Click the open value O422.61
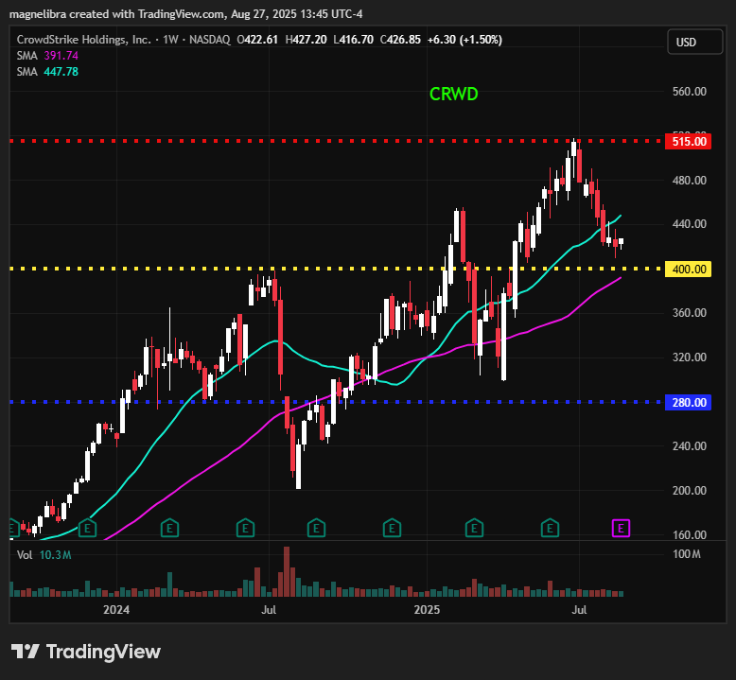The width and height of the screenshot is (736, 680). point(257,40)
